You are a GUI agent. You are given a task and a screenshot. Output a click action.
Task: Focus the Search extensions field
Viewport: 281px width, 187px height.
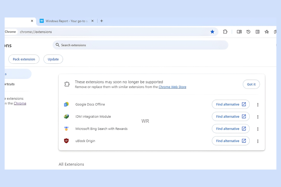point(140,45)
